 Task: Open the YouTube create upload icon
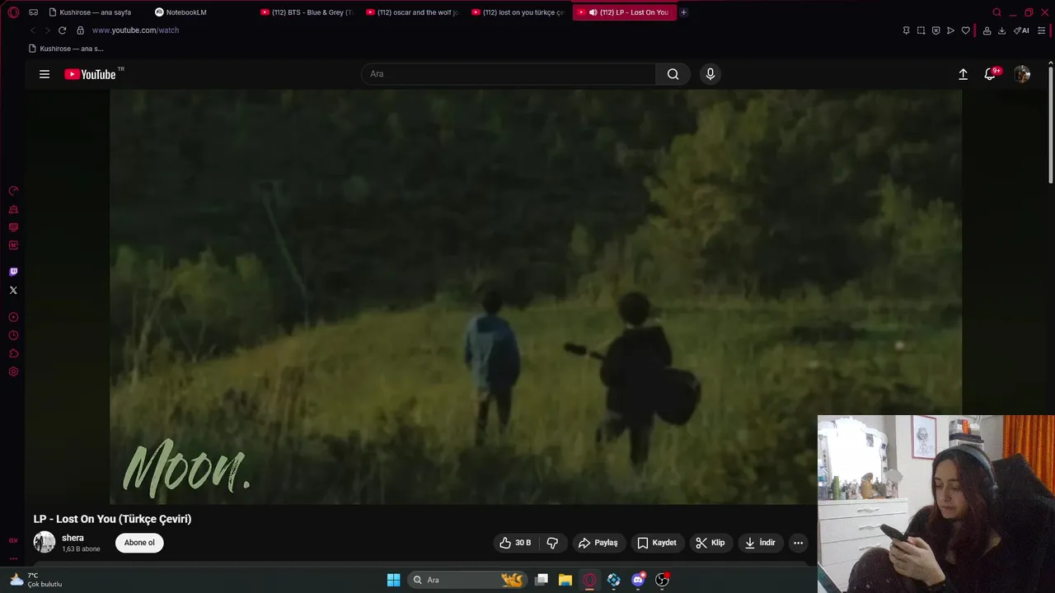click(963, 74)
